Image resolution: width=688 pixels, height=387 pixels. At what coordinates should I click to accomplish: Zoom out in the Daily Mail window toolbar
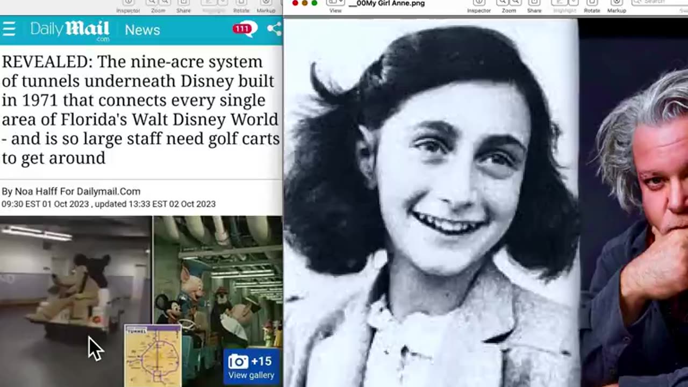point(152,3)
